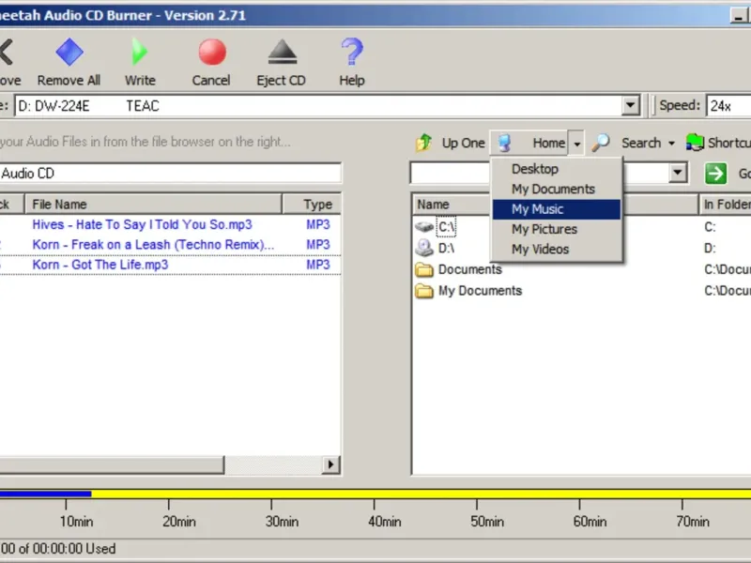Open the drive selection dropdown arrow

tap(630, 105)
